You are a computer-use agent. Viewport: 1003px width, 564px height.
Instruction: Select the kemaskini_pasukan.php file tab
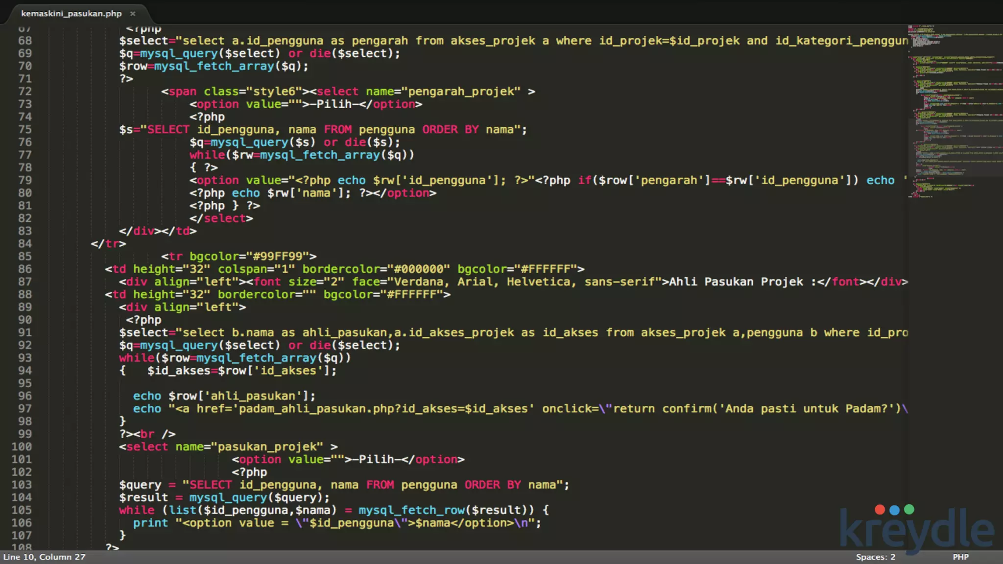tap(71, 14)
